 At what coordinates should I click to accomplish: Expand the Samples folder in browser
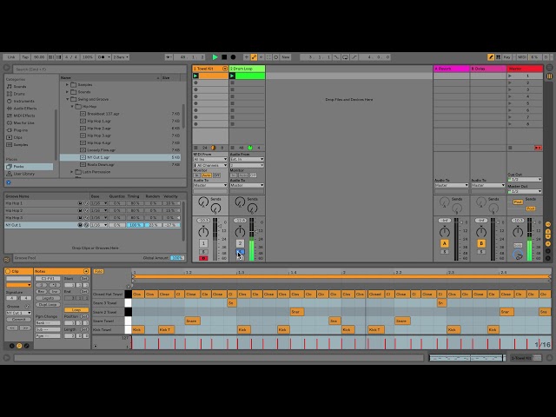[68, 85]
